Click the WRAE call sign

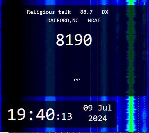pyautogui.click(x=94, y=20)
